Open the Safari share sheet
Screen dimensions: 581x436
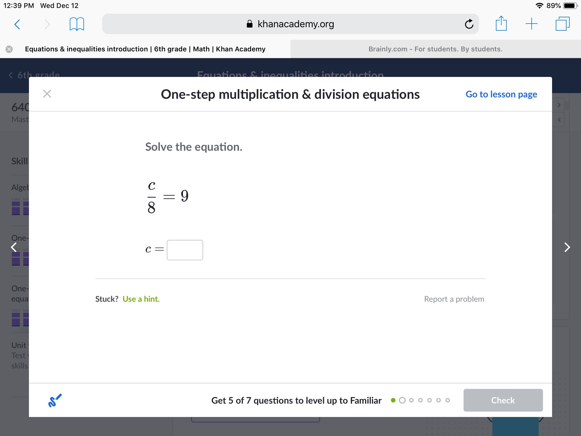(x=501, y=24)
